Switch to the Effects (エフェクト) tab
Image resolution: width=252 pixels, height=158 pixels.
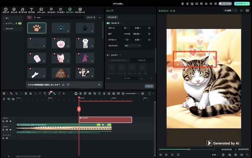pos(51,10)
